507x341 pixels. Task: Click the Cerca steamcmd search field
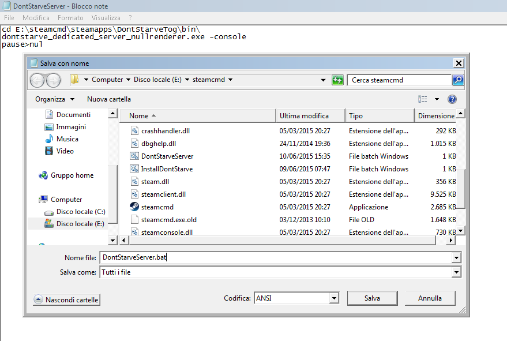pos(399,80)
